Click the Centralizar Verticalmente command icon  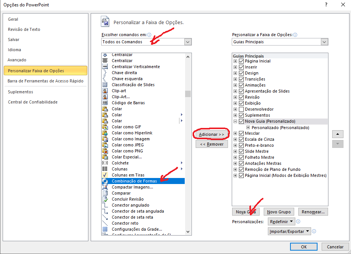tap(105, 67)
